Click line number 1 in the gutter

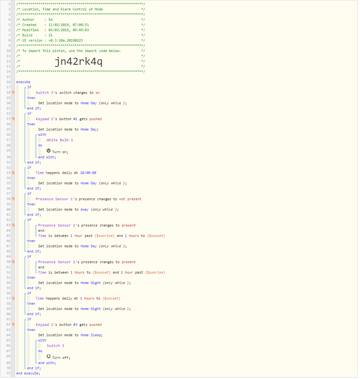pos(9,4)
